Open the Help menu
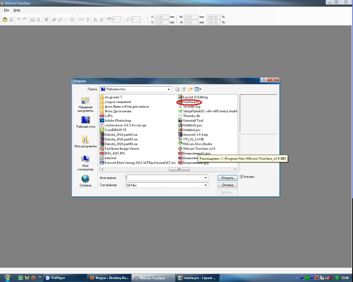The width and height of the screenshot is (353, 282). pyautogui.click(x=17, y=10)
